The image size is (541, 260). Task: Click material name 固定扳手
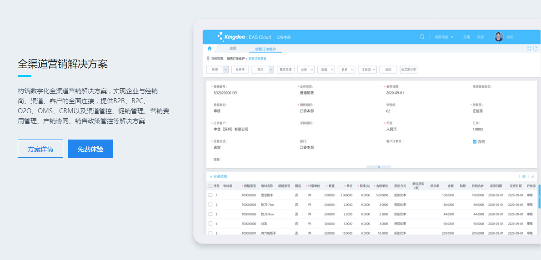(267, 195)
